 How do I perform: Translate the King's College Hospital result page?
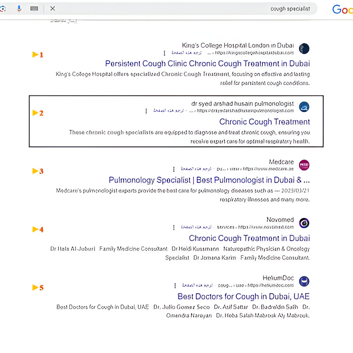186,53
